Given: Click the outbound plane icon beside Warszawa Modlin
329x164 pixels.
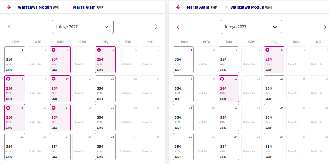Looking at the screenshot, I should [x=9, y=7].
